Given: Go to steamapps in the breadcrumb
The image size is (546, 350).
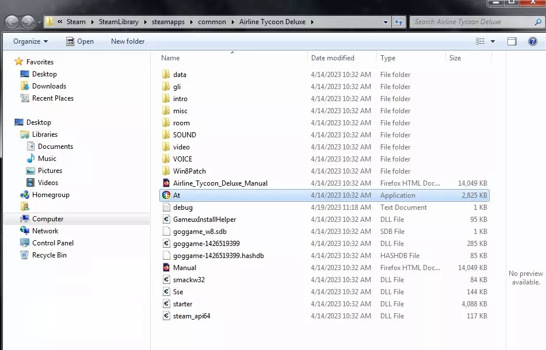Looking at the screenshot, I should (x=168, y=22).
